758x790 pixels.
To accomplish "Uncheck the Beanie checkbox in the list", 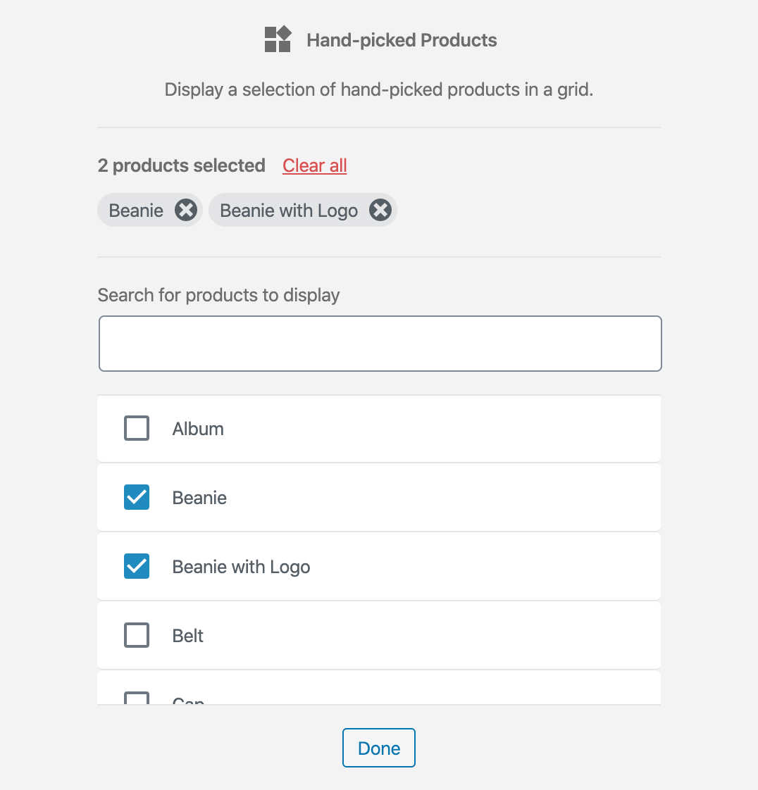I will pos(137,497).
